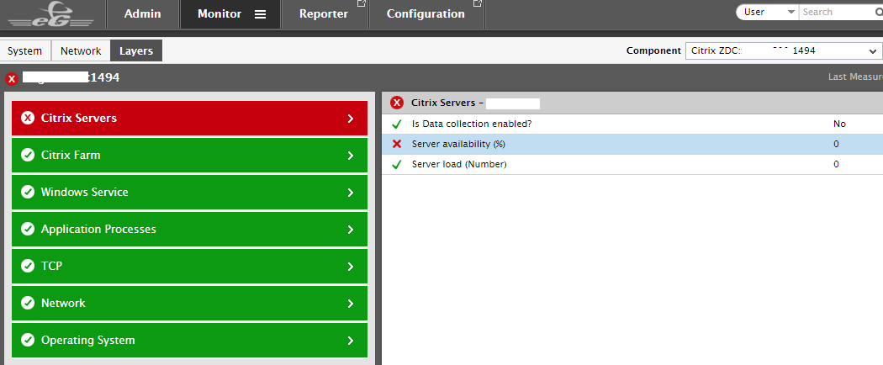This screenshot has width=883, height=365.
Task: Click external link icon on Reporter
Action: click(x=362, y=4)
